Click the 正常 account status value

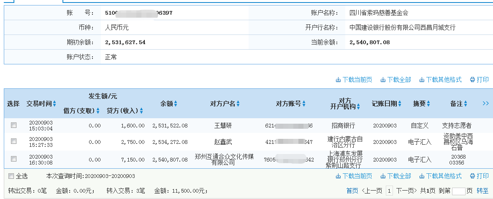click(111, 57)
